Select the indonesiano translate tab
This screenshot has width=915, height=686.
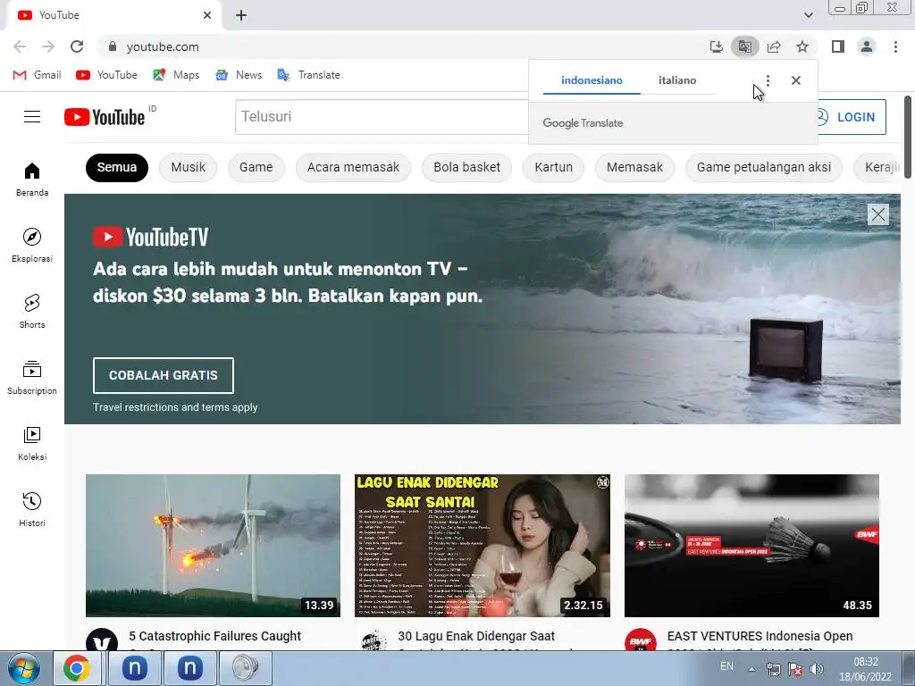(592, 80)
